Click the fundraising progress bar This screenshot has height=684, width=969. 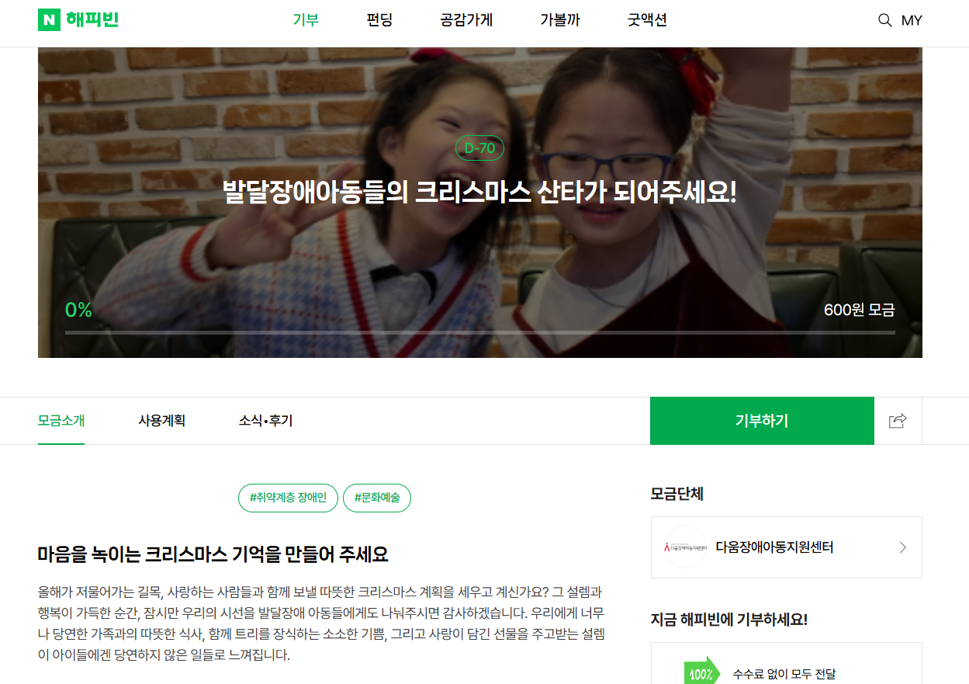[x=480, y=332]
